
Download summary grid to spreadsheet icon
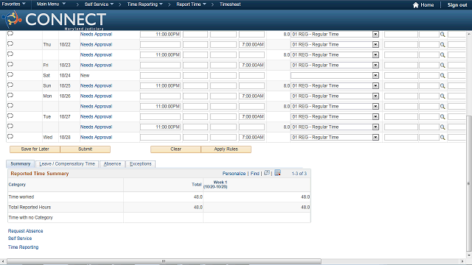277,173
